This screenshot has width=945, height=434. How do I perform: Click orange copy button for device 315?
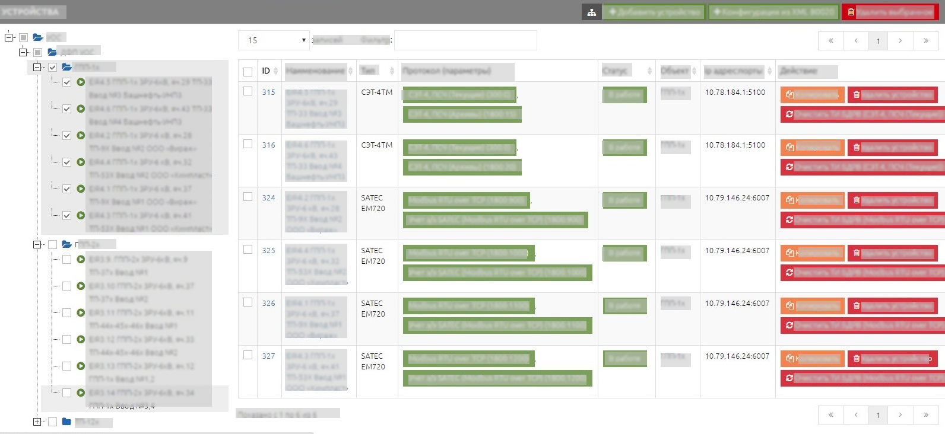811,95
